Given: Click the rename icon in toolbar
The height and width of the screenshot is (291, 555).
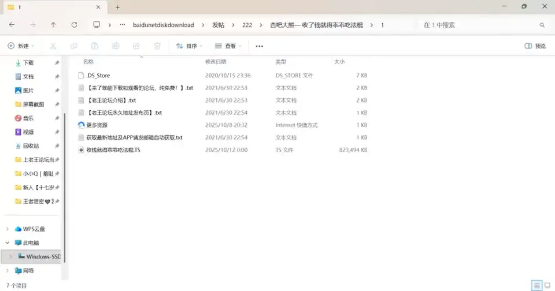Looking at the screenshot, I should [116, 46].
